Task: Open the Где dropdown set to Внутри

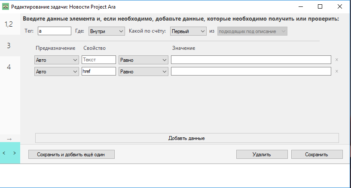Action: pyautogui.click(x=106, y=31)
